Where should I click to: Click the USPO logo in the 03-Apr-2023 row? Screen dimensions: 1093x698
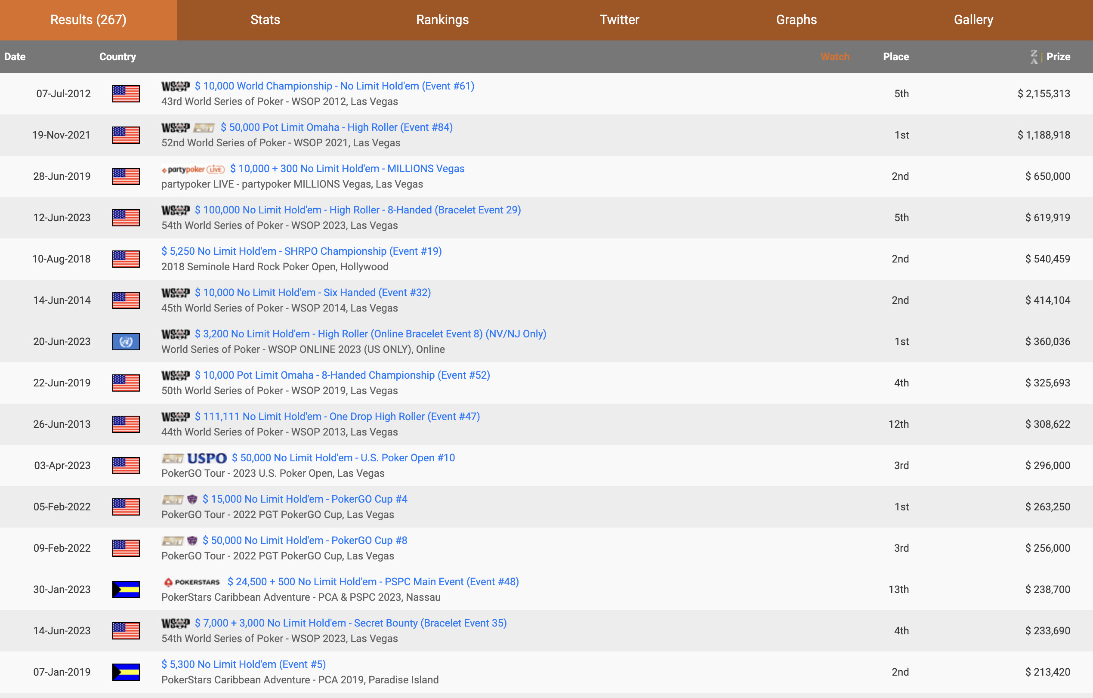207,458
